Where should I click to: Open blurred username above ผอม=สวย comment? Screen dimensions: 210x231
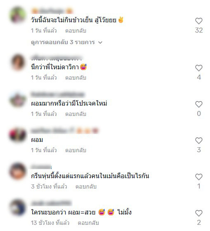click(51, 203)
